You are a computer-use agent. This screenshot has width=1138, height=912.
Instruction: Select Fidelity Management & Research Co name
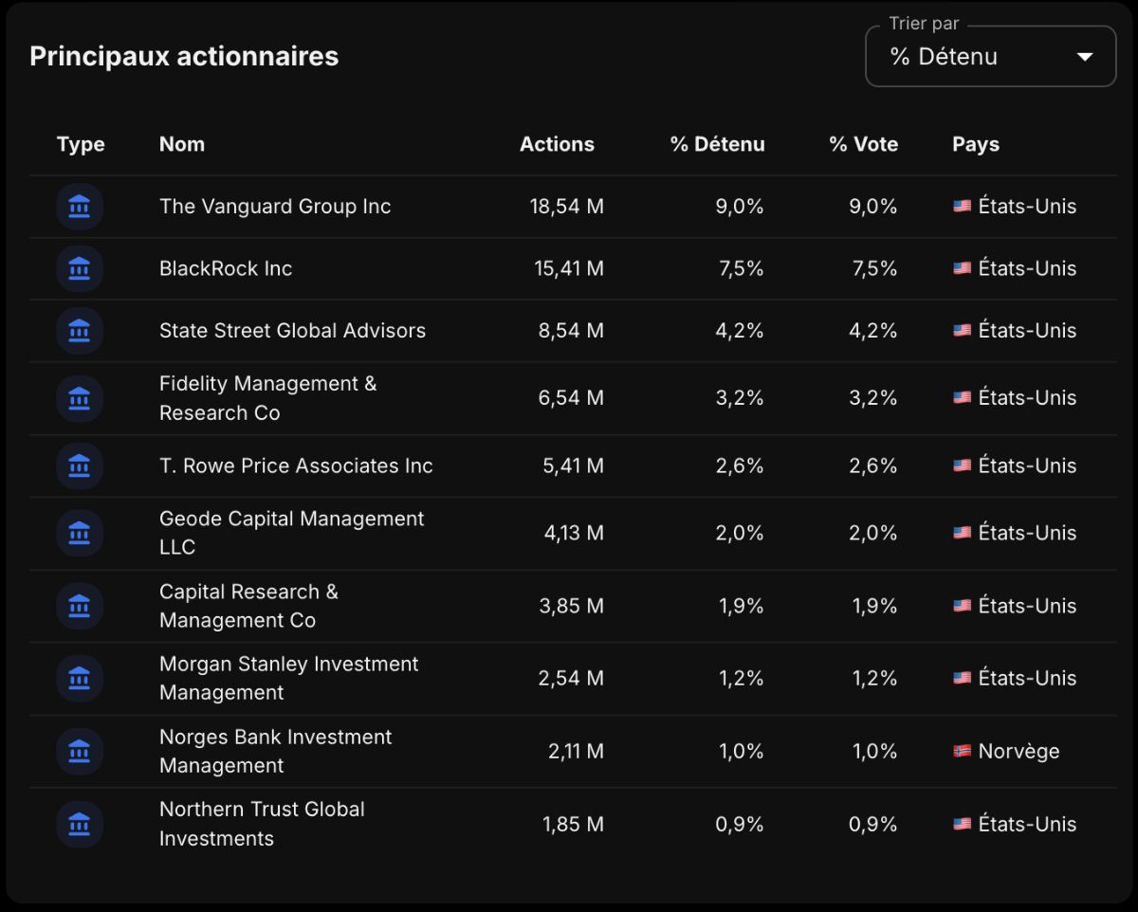pos(267,398)
